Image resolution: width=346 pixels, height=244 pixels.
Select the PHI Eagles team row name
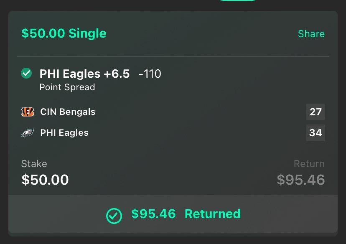[64, 133]
